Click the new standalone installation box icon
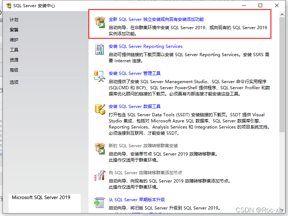This screenshot has width=288, height=216. click(99, 22)
